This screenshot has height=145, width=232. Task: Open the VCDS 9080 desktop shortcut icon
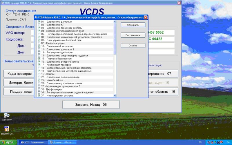tap(6, 115)
